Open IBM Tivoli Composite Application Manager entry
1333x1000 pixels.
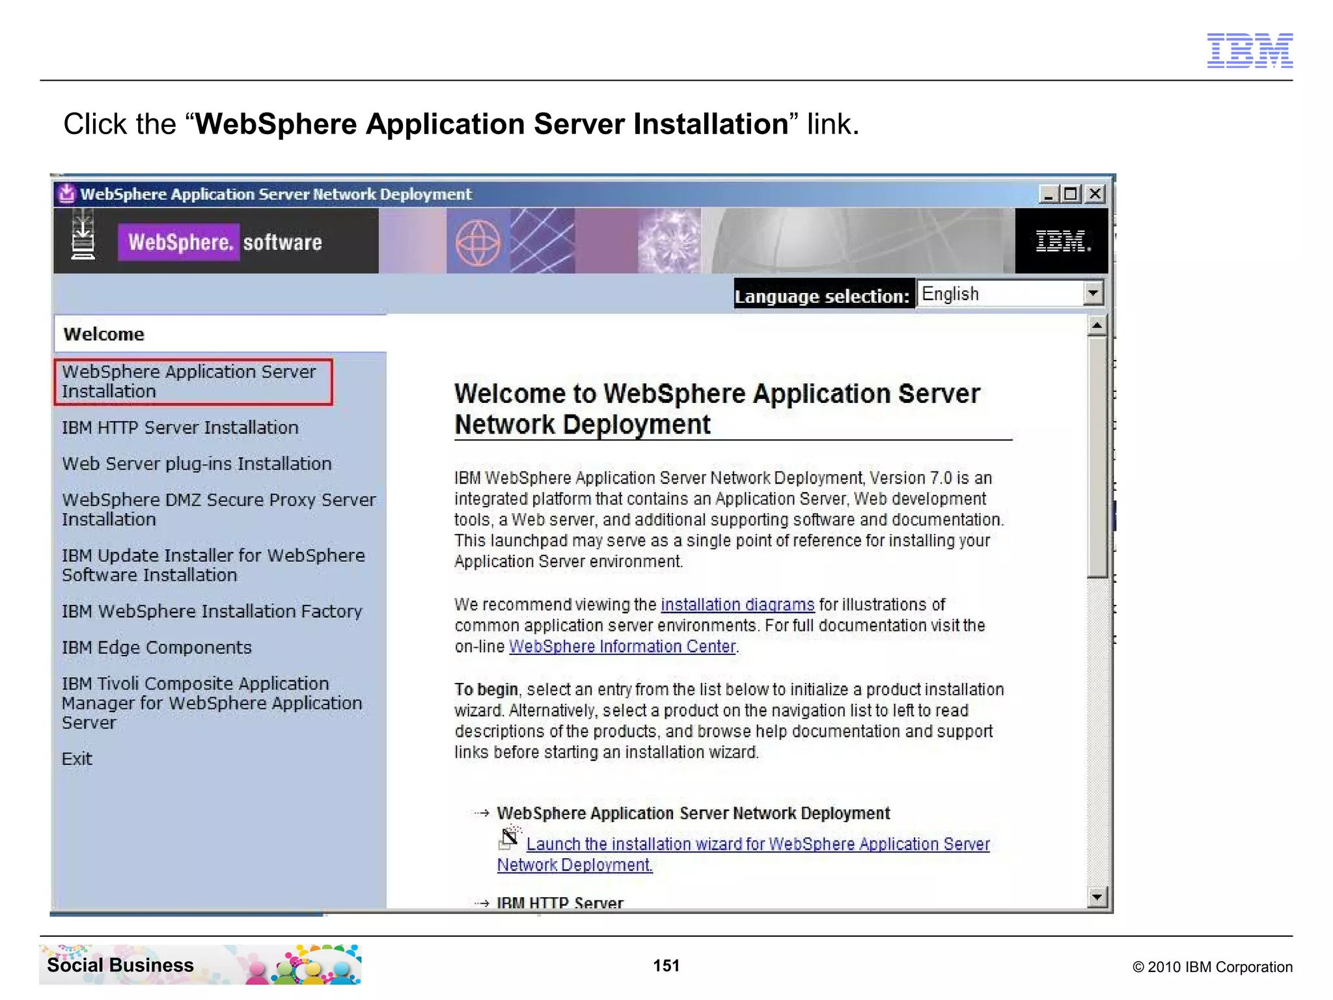pos(212,703)
